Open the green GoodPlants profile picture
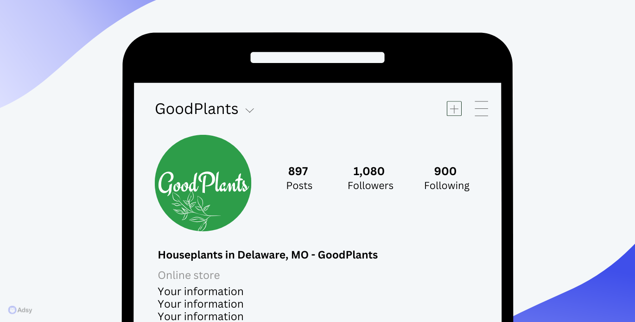Screen dimensions: 635x322 click(x=203, y=183)
